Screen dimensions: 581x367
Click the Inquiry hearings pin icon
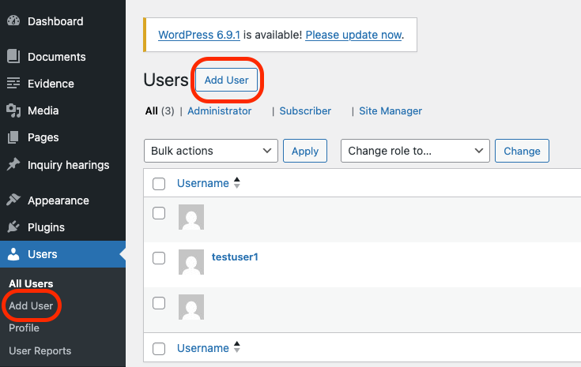point(13,164)
